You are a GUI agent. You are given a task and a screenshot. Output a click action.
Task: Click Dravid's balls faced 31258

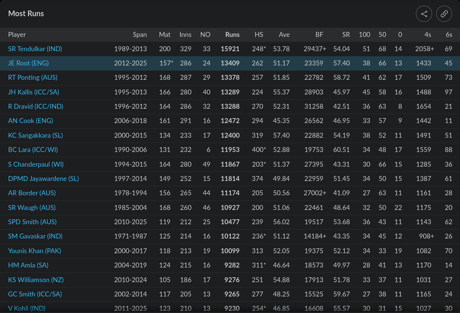pos(314,106)
